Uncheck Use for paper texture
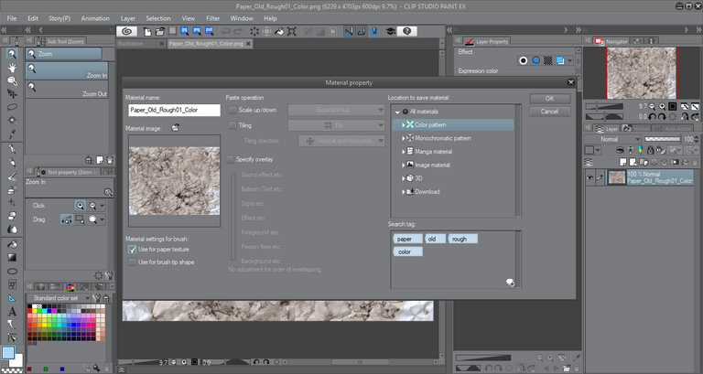This screenshot has height=374, width=703. tap(132, 249)
